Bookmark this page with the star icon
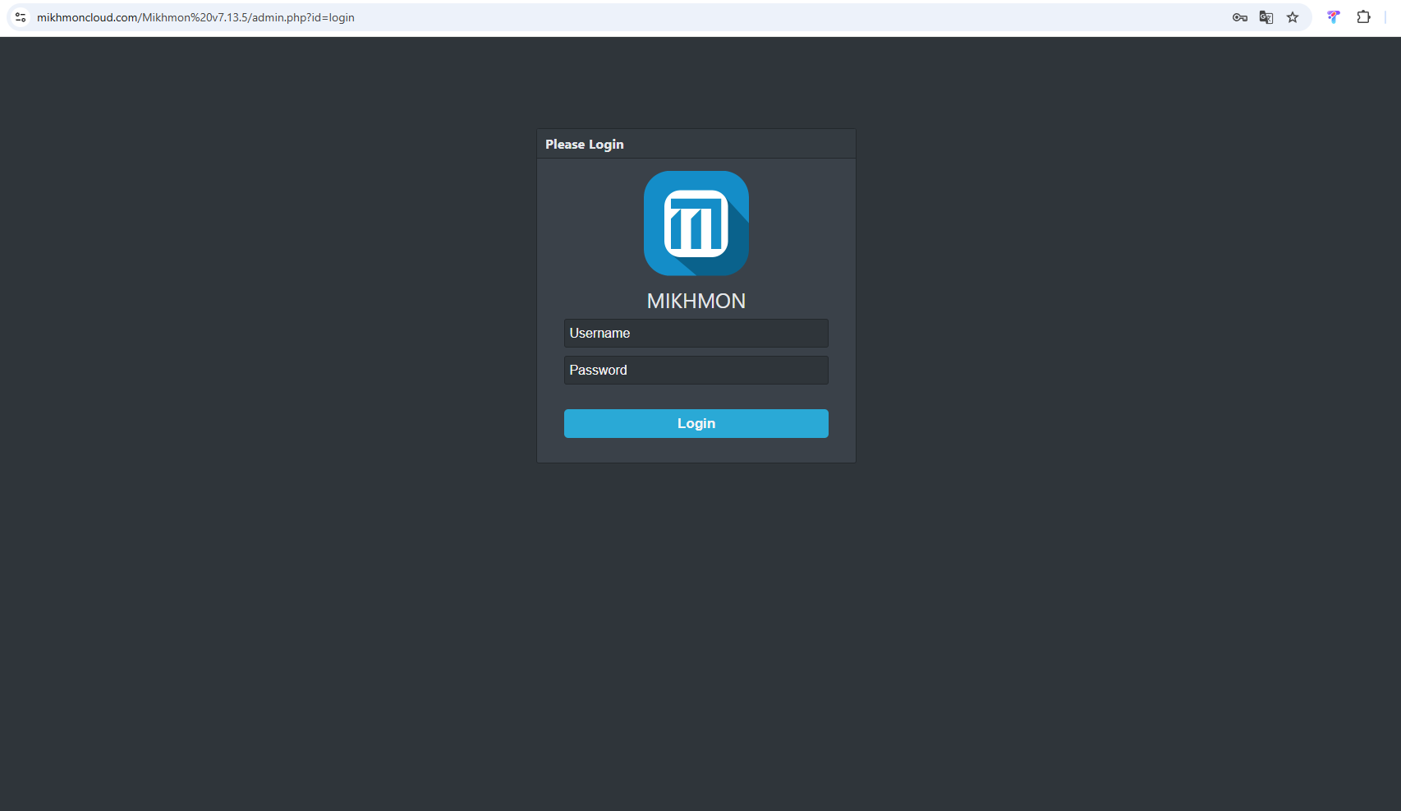Viewport: 1401px width, 811px height. point(1293,17)
